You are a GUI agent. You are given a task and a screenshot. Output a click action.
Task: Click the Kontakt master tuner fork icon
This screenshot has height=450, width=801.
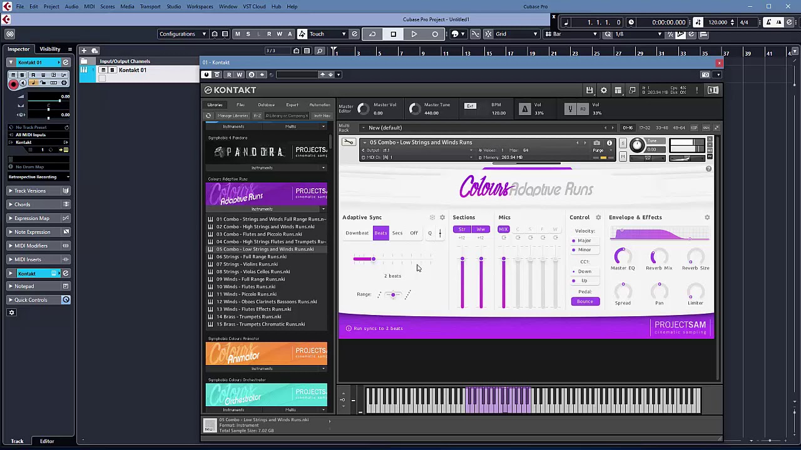pos(569,109)
